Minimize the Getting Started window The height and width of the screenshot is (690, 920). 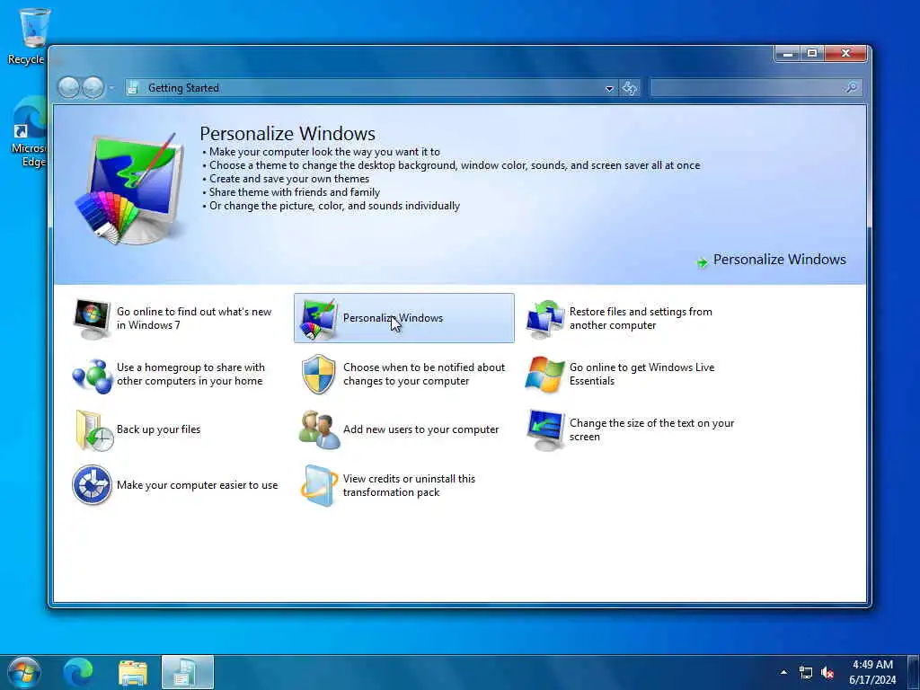pos(787,53)
